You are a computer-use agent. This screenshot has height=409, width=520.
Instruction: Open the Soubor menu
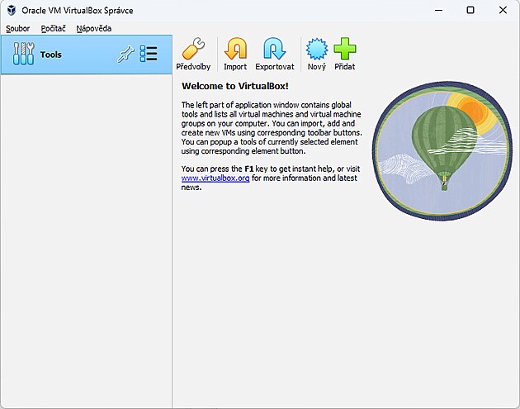(x=17, y=28)
